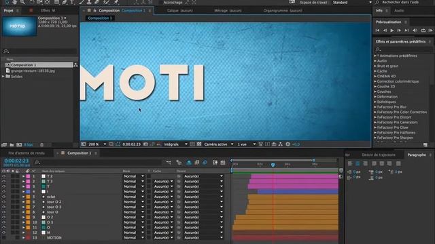Select the Zoom magnifier tool
Image resolution: width=435 pixels, height=244 pixels.
pyautogui.click(x=22, y=2)
